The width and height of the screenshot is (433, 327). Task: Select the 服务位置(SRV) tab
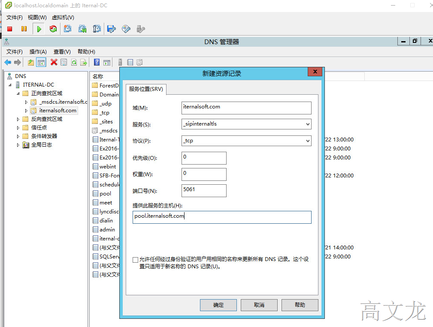click(146, 89)
